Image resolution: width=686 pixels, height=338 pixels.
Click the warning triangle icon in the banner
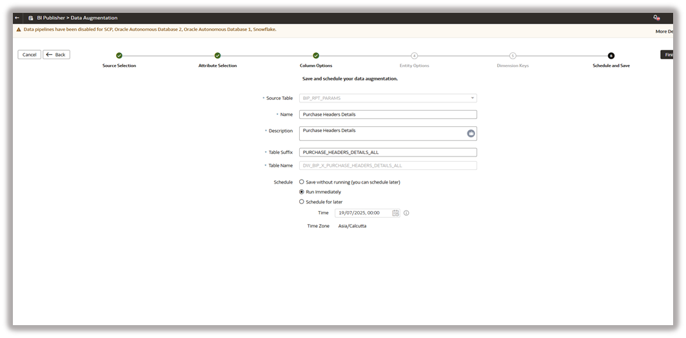click(x=19, y=30)
